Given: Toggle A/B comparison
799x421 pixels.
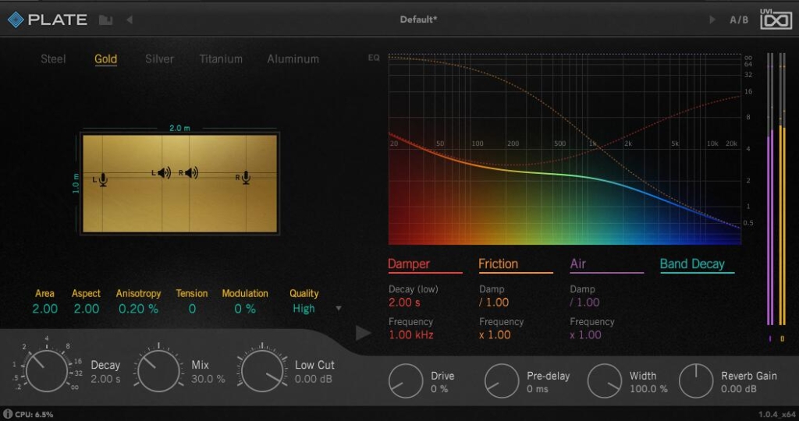Looking at the screenshot, I should tap(739, 19).
